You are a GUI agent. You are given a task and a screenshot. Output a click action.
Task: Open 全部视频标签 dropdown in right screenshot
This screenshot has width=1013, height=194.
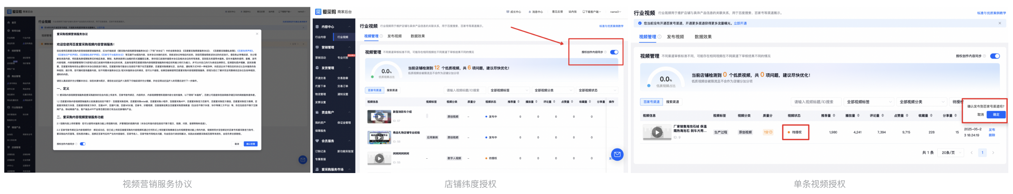coord(869,102)
